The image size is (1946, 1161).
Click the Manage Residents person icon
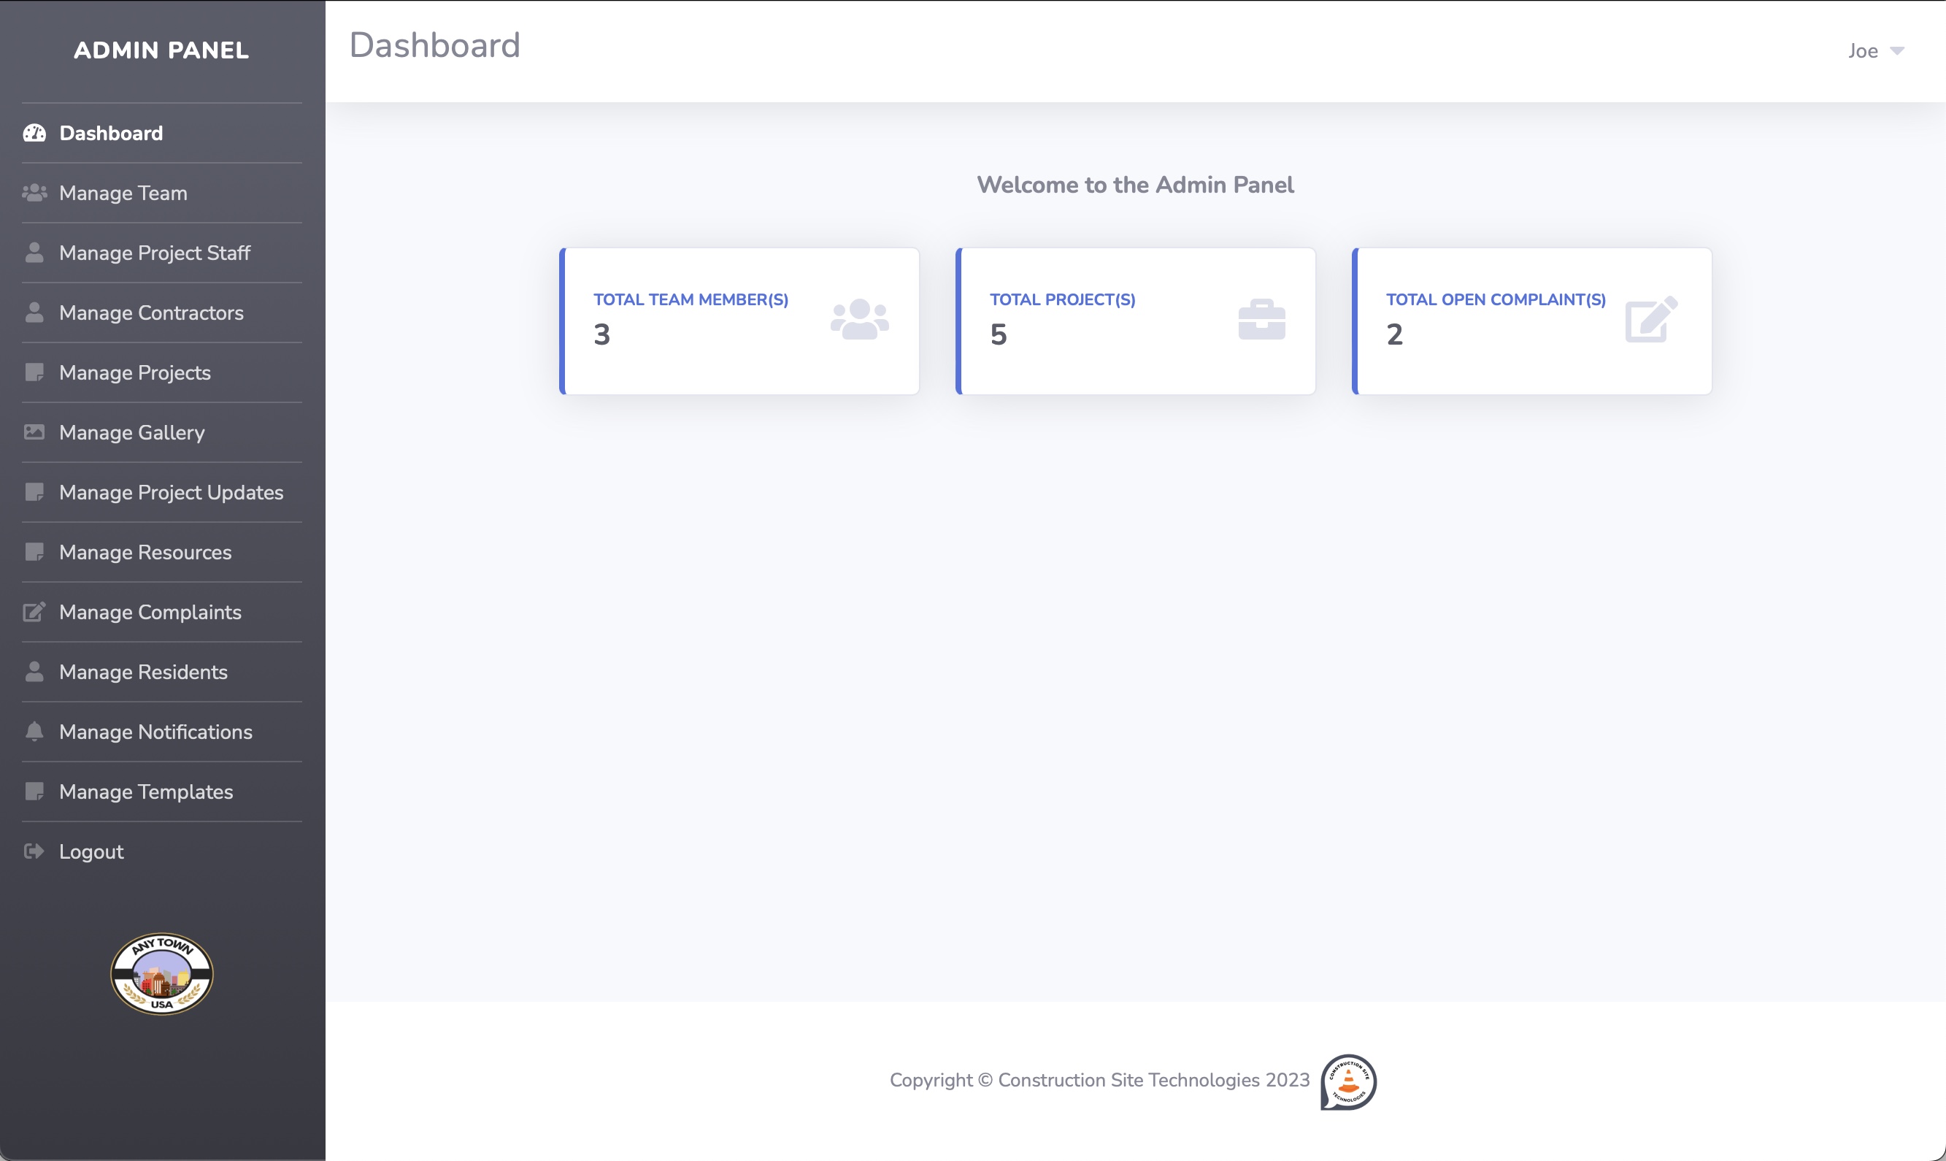coord(34,671)
